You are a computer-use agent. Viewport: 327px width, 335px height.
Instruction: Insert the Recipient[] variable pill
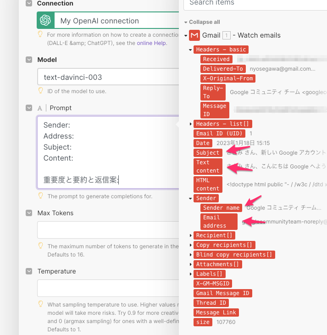(214, 235)
